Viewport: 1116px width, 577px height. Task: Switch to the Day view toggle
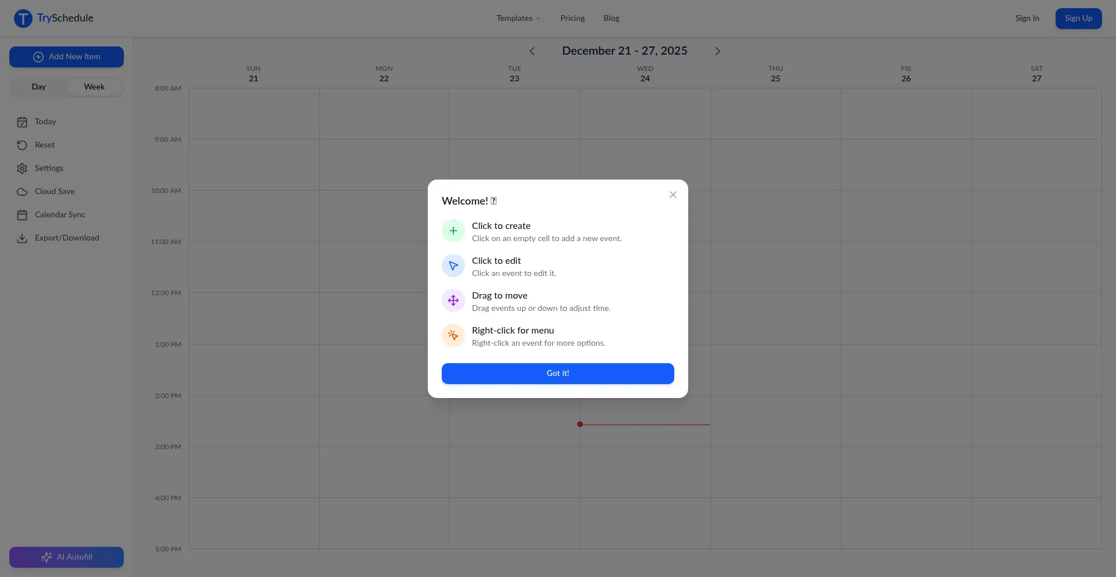coord(38,87)
